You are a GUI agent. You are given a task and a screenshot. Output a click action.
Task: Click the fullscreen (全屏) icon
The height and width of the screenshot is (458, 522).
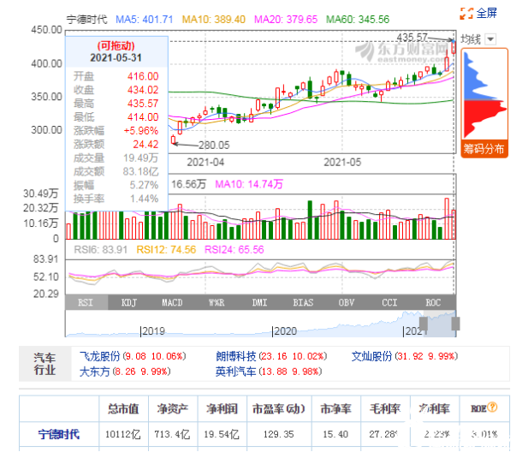(466, 13)
